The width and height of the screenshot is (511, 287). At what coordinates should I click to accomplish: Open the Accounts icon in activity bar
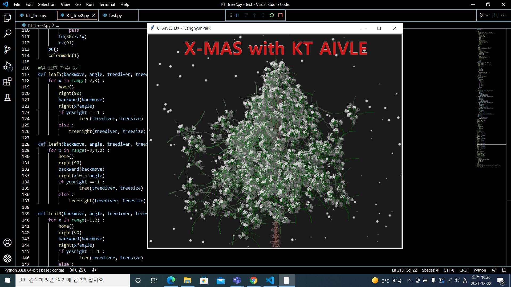pos(7,243)
